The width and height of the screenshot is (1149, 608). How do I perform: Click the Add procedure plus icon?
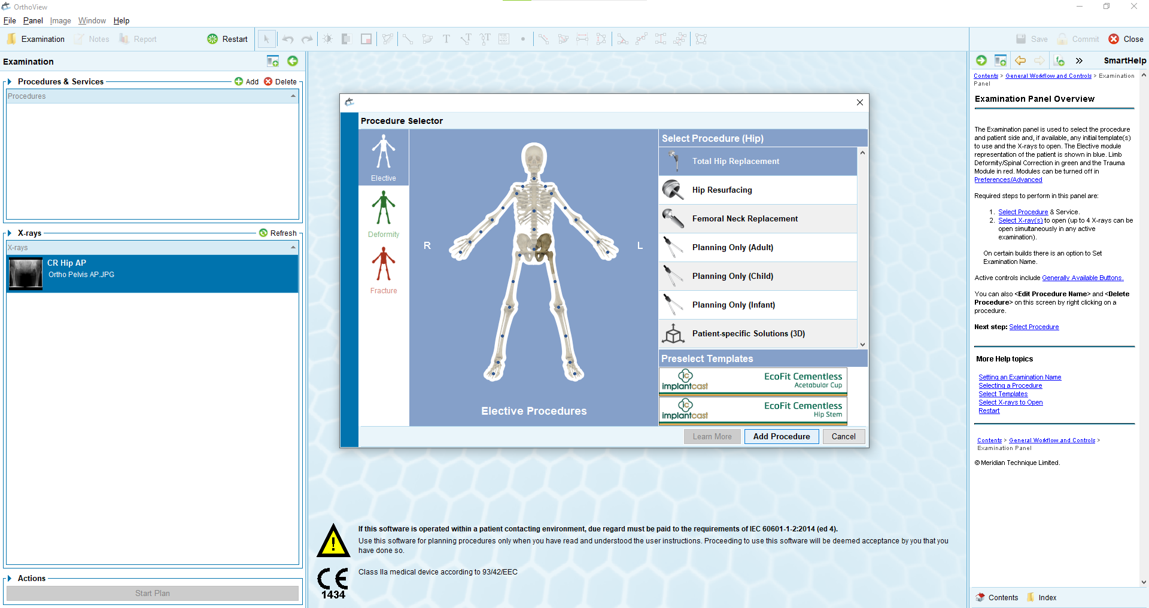(239, 81)
